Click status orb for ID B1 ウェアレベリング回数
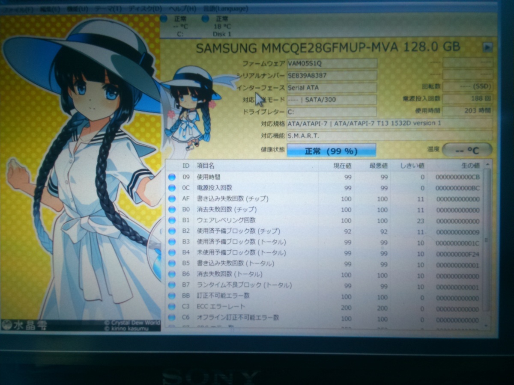 tap(172, 220)
